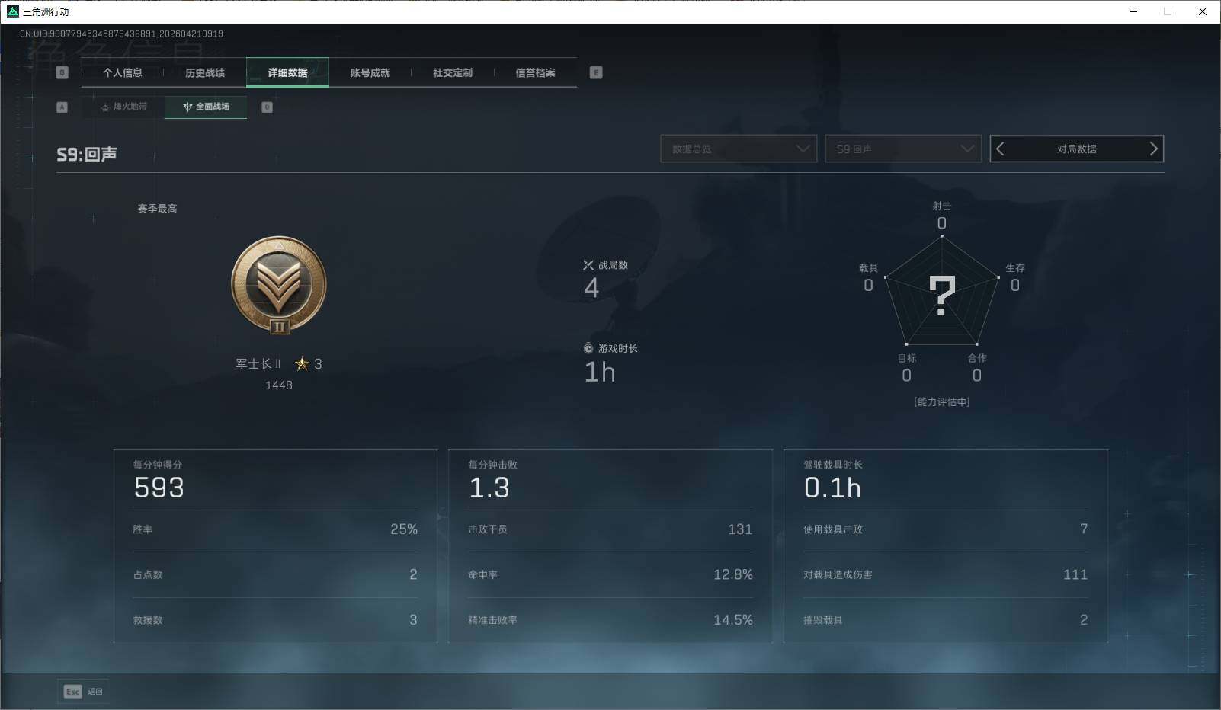Click the question mark in radar chart
Screen dimensions: 1221x710
pos(942,296)
